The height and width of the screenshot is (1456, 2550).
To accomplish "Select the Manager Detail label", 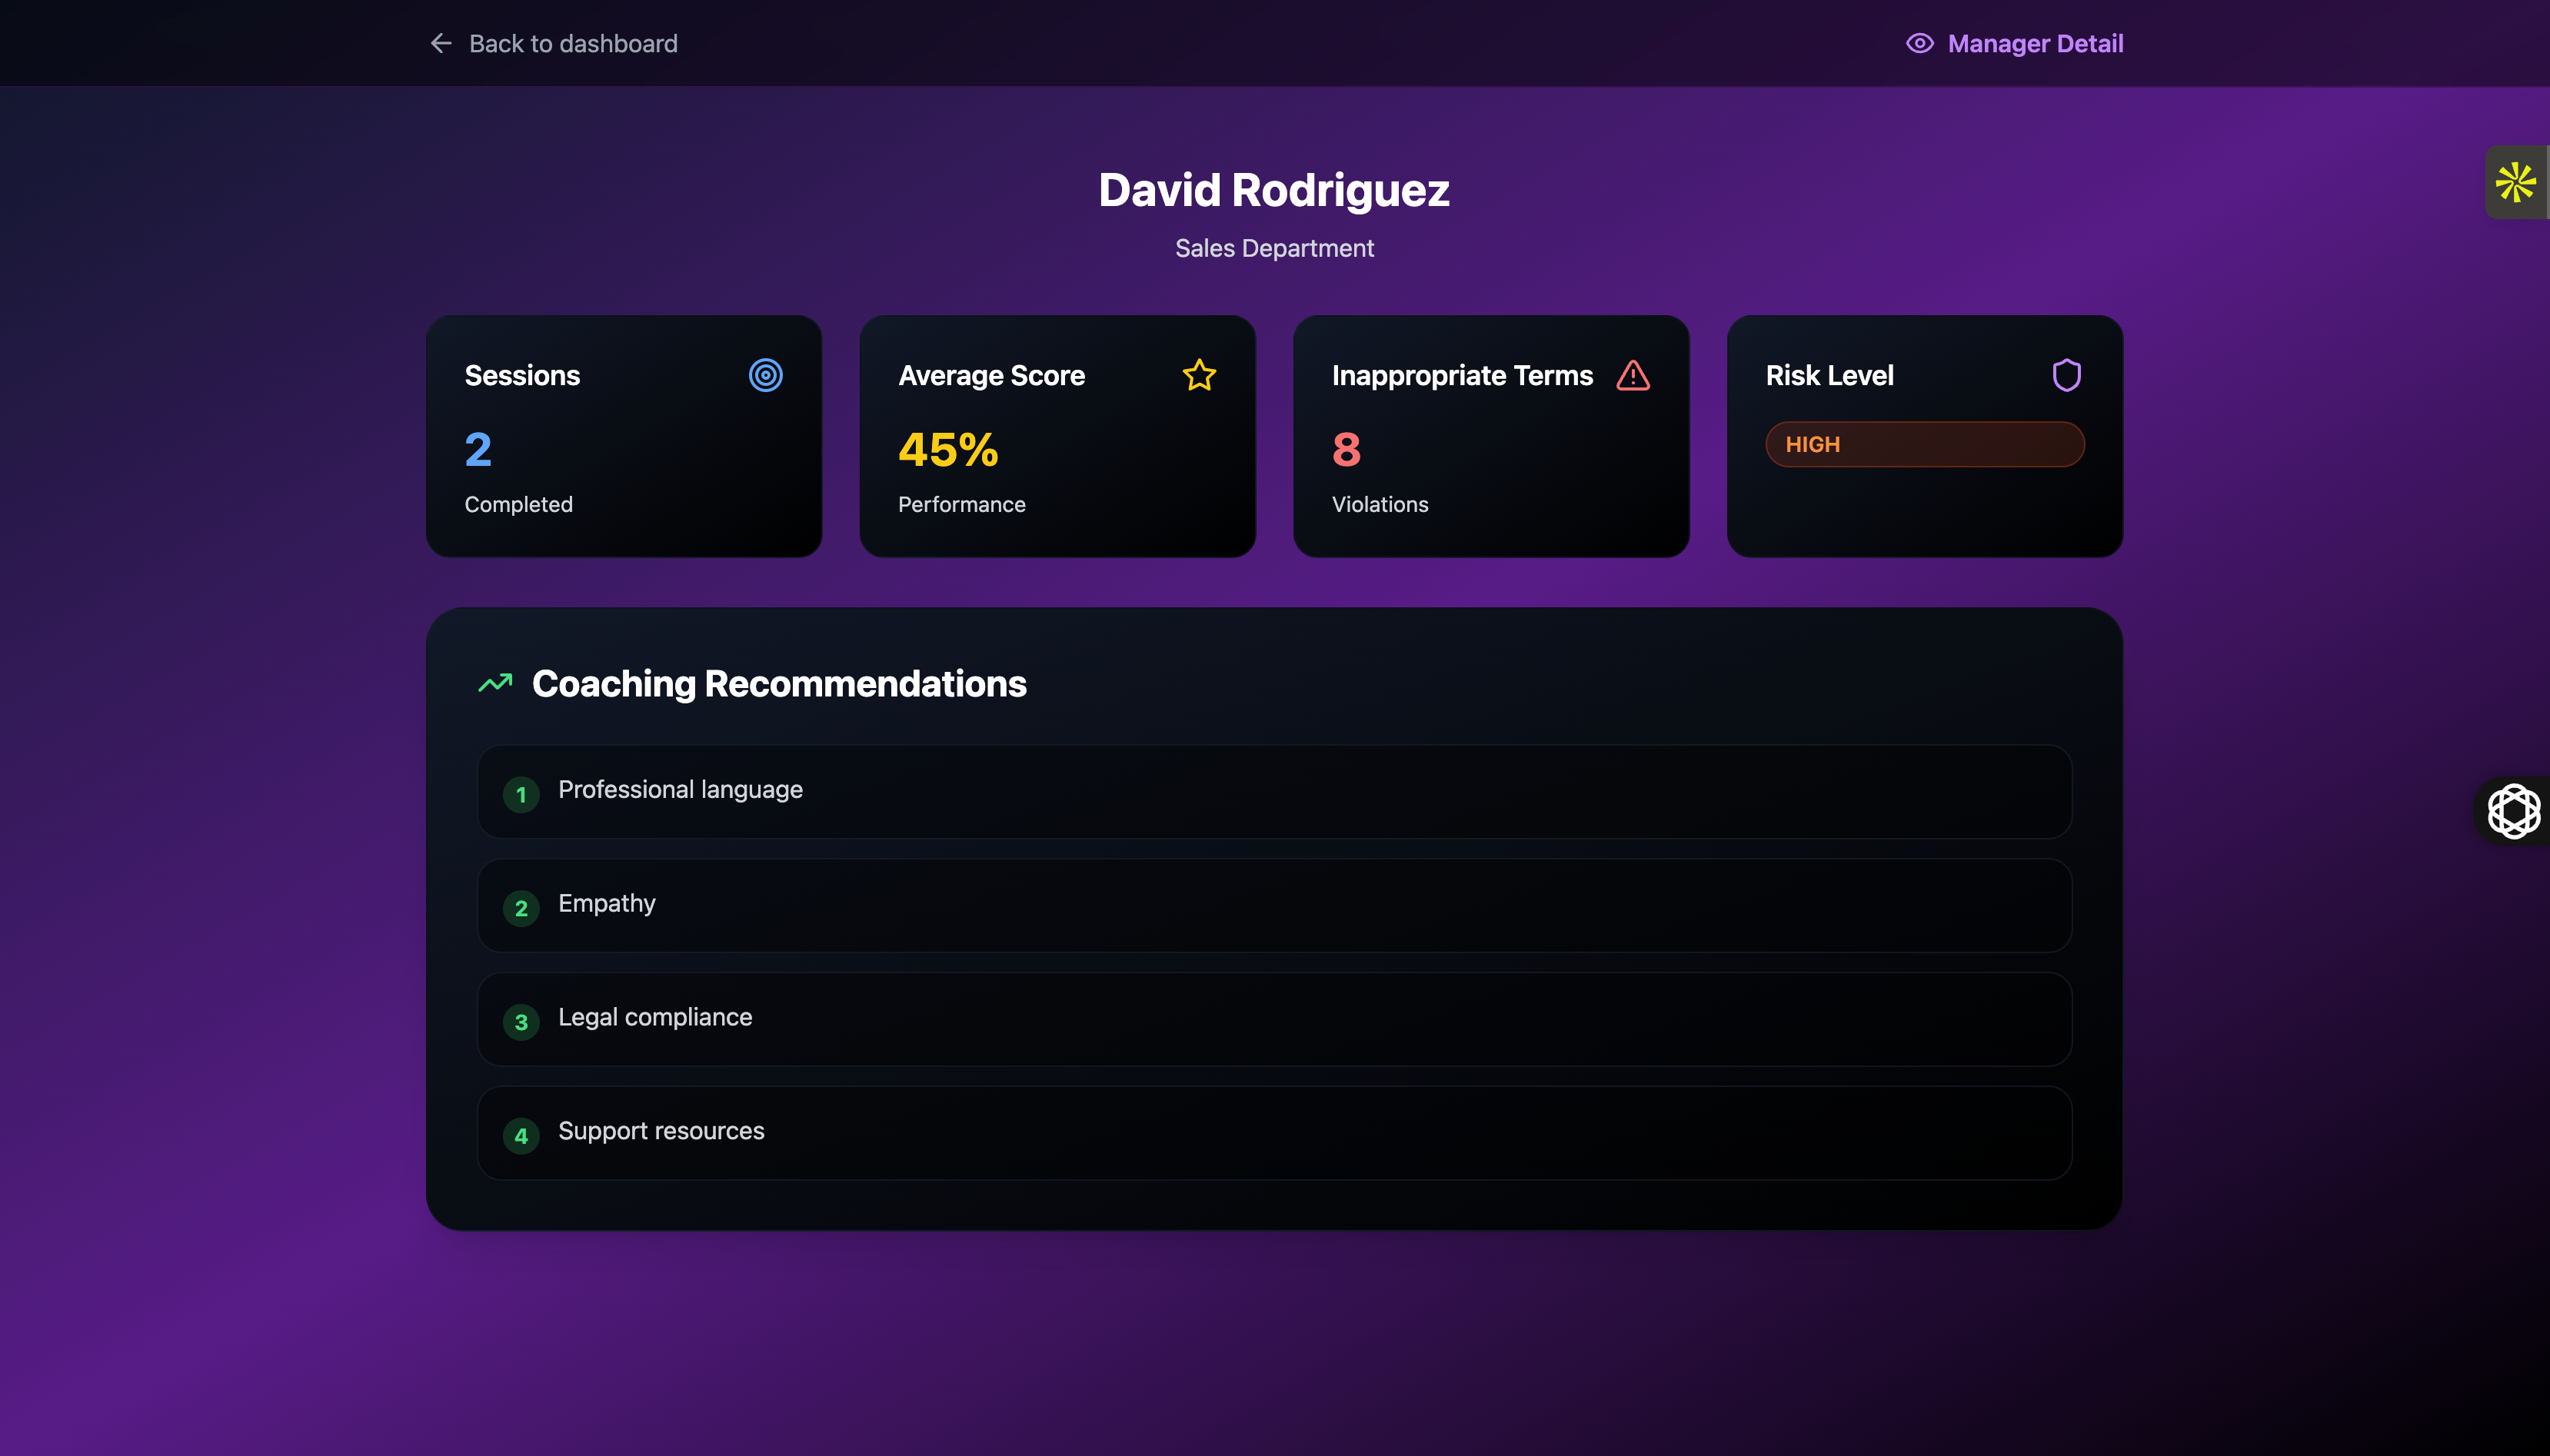I will pyautogui.click(x=2035, y=43).
